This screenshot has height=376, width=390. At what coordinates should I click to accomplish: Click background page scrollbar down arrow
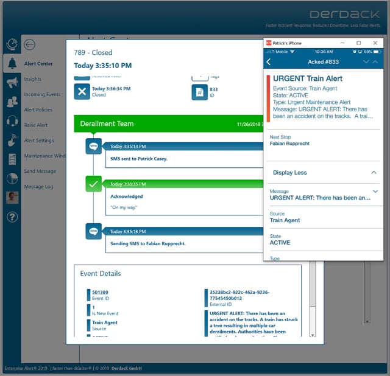(x=367, y=321)
